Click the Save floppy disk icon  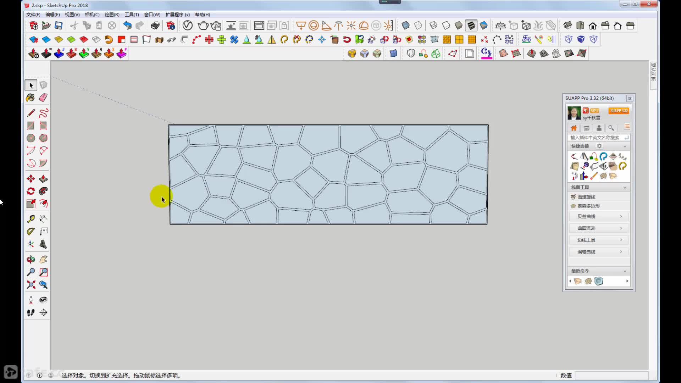point(59,26)
